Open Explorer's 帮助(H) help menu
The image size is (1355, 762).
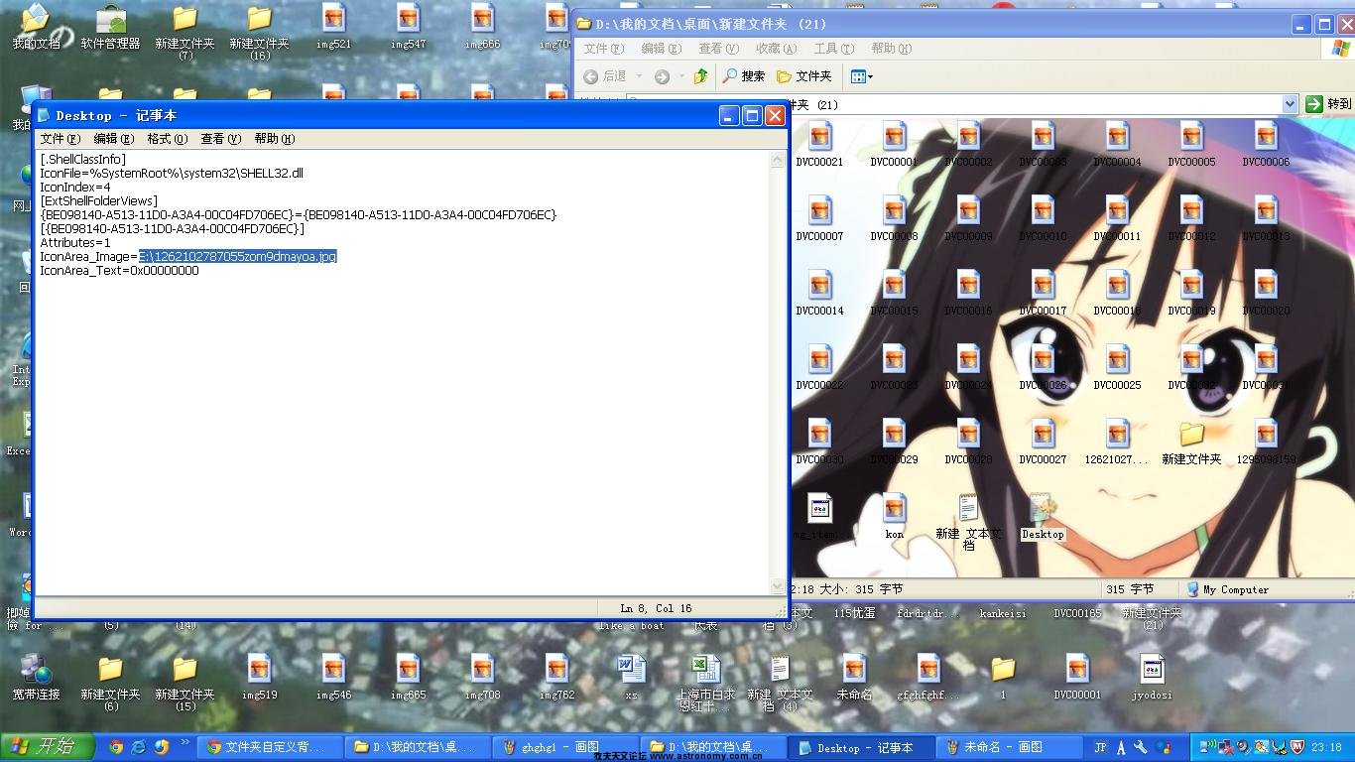tap(891, 49)
